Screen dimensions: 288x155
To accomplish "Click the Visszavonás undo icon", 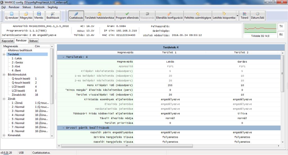I will (x=147, y=16).
